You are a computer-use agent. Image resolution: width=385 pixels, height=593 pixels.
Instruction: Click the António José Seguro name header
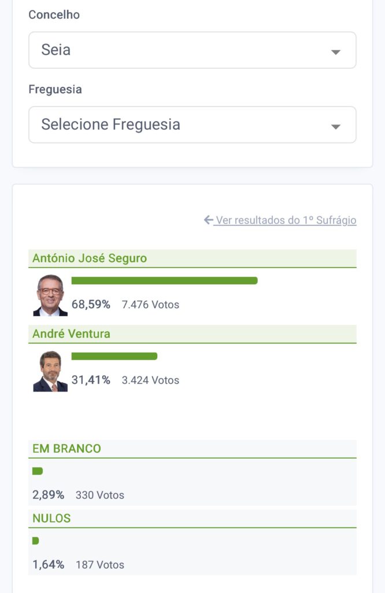click(90, 258)
